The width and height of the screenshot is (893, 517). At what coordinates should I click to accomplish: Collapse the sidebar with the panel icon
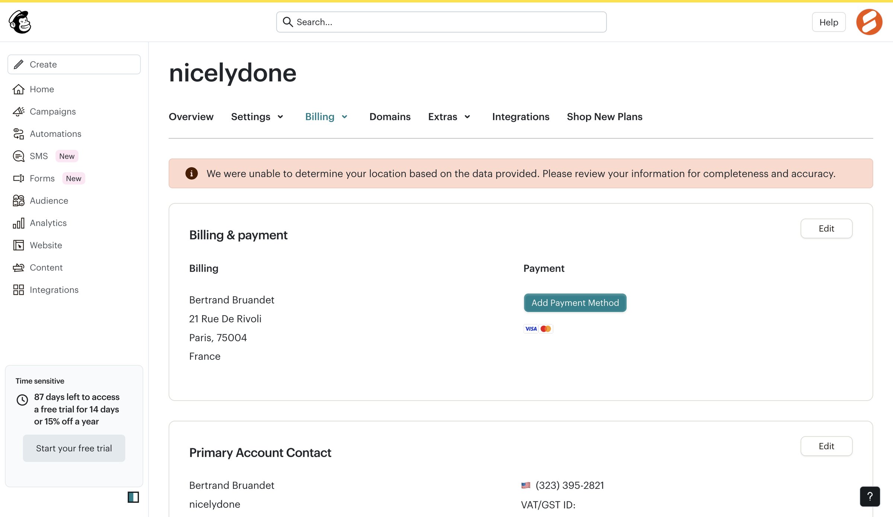(x=133, y=497)
